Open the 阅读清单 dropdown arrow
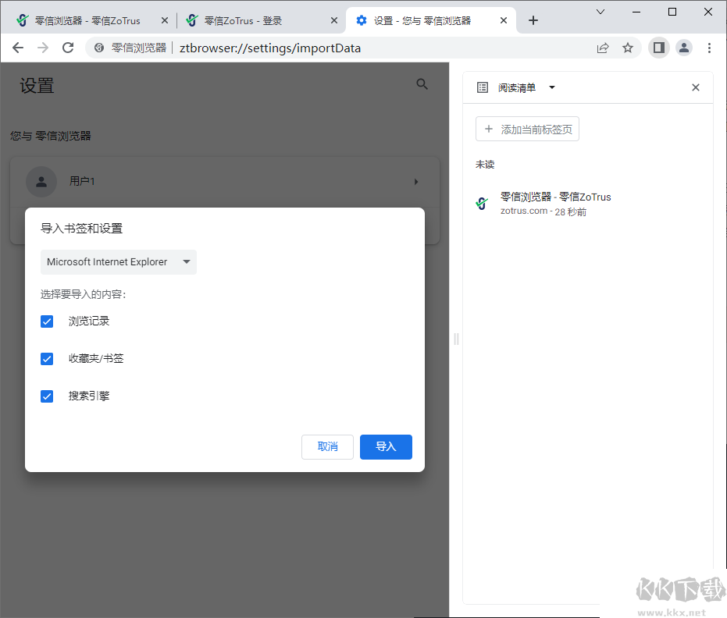Image resolution: width=727 pixels, height=618 pixels. [x=552, y=87]
